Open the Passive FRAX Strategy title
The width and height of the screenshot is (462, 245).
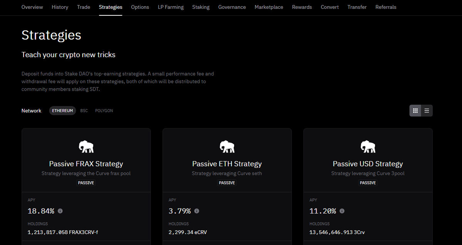[x=86, y=164]
